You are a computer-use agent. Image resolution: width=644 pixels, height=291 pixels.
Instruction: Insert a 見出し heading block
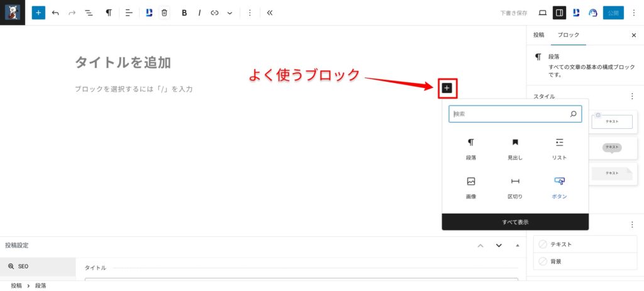515,150
